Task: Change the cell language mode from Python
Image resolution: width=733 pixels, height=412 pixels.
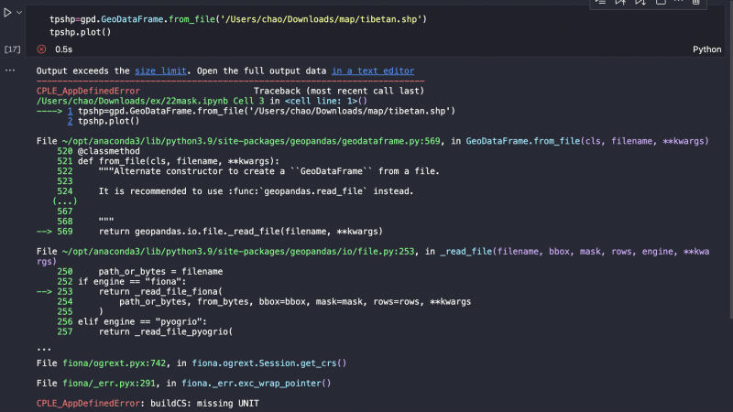Action: coord(706,49)
